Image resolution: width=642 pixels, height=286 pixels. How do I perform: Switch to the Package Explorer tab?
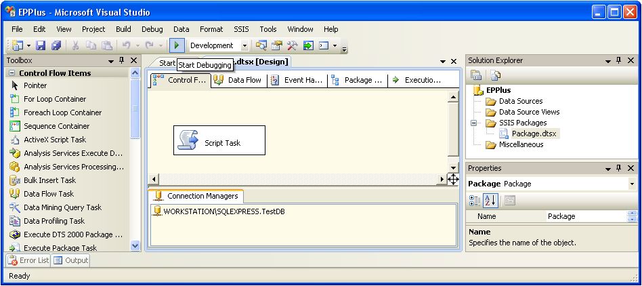tap(358, 80)
